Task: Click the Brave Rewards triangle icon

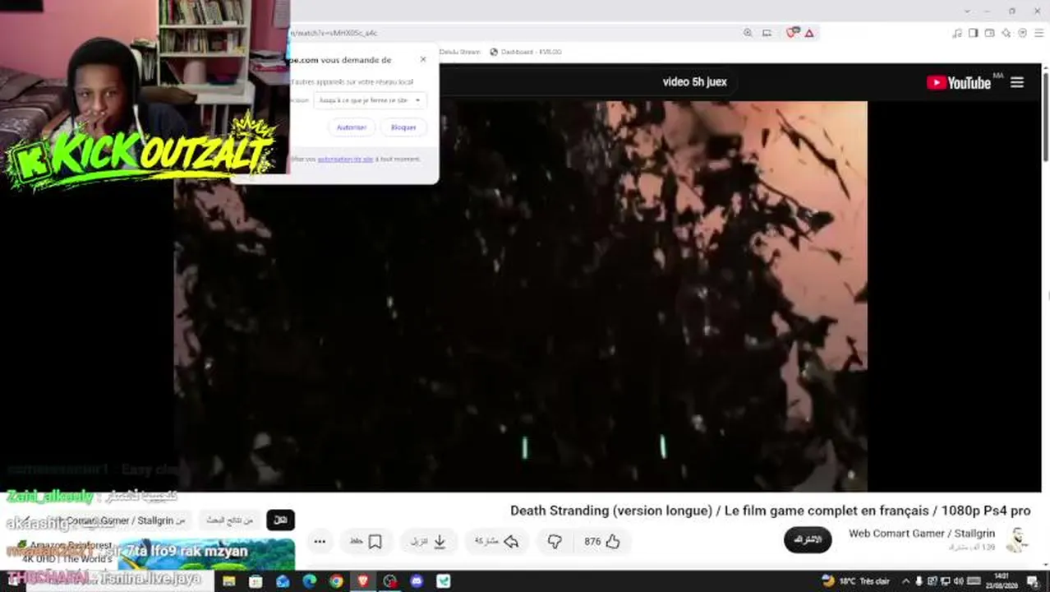Action: click(x=809, y=33)
